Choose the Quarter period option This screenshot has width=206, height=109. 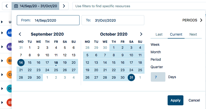[x=157, y=67]
